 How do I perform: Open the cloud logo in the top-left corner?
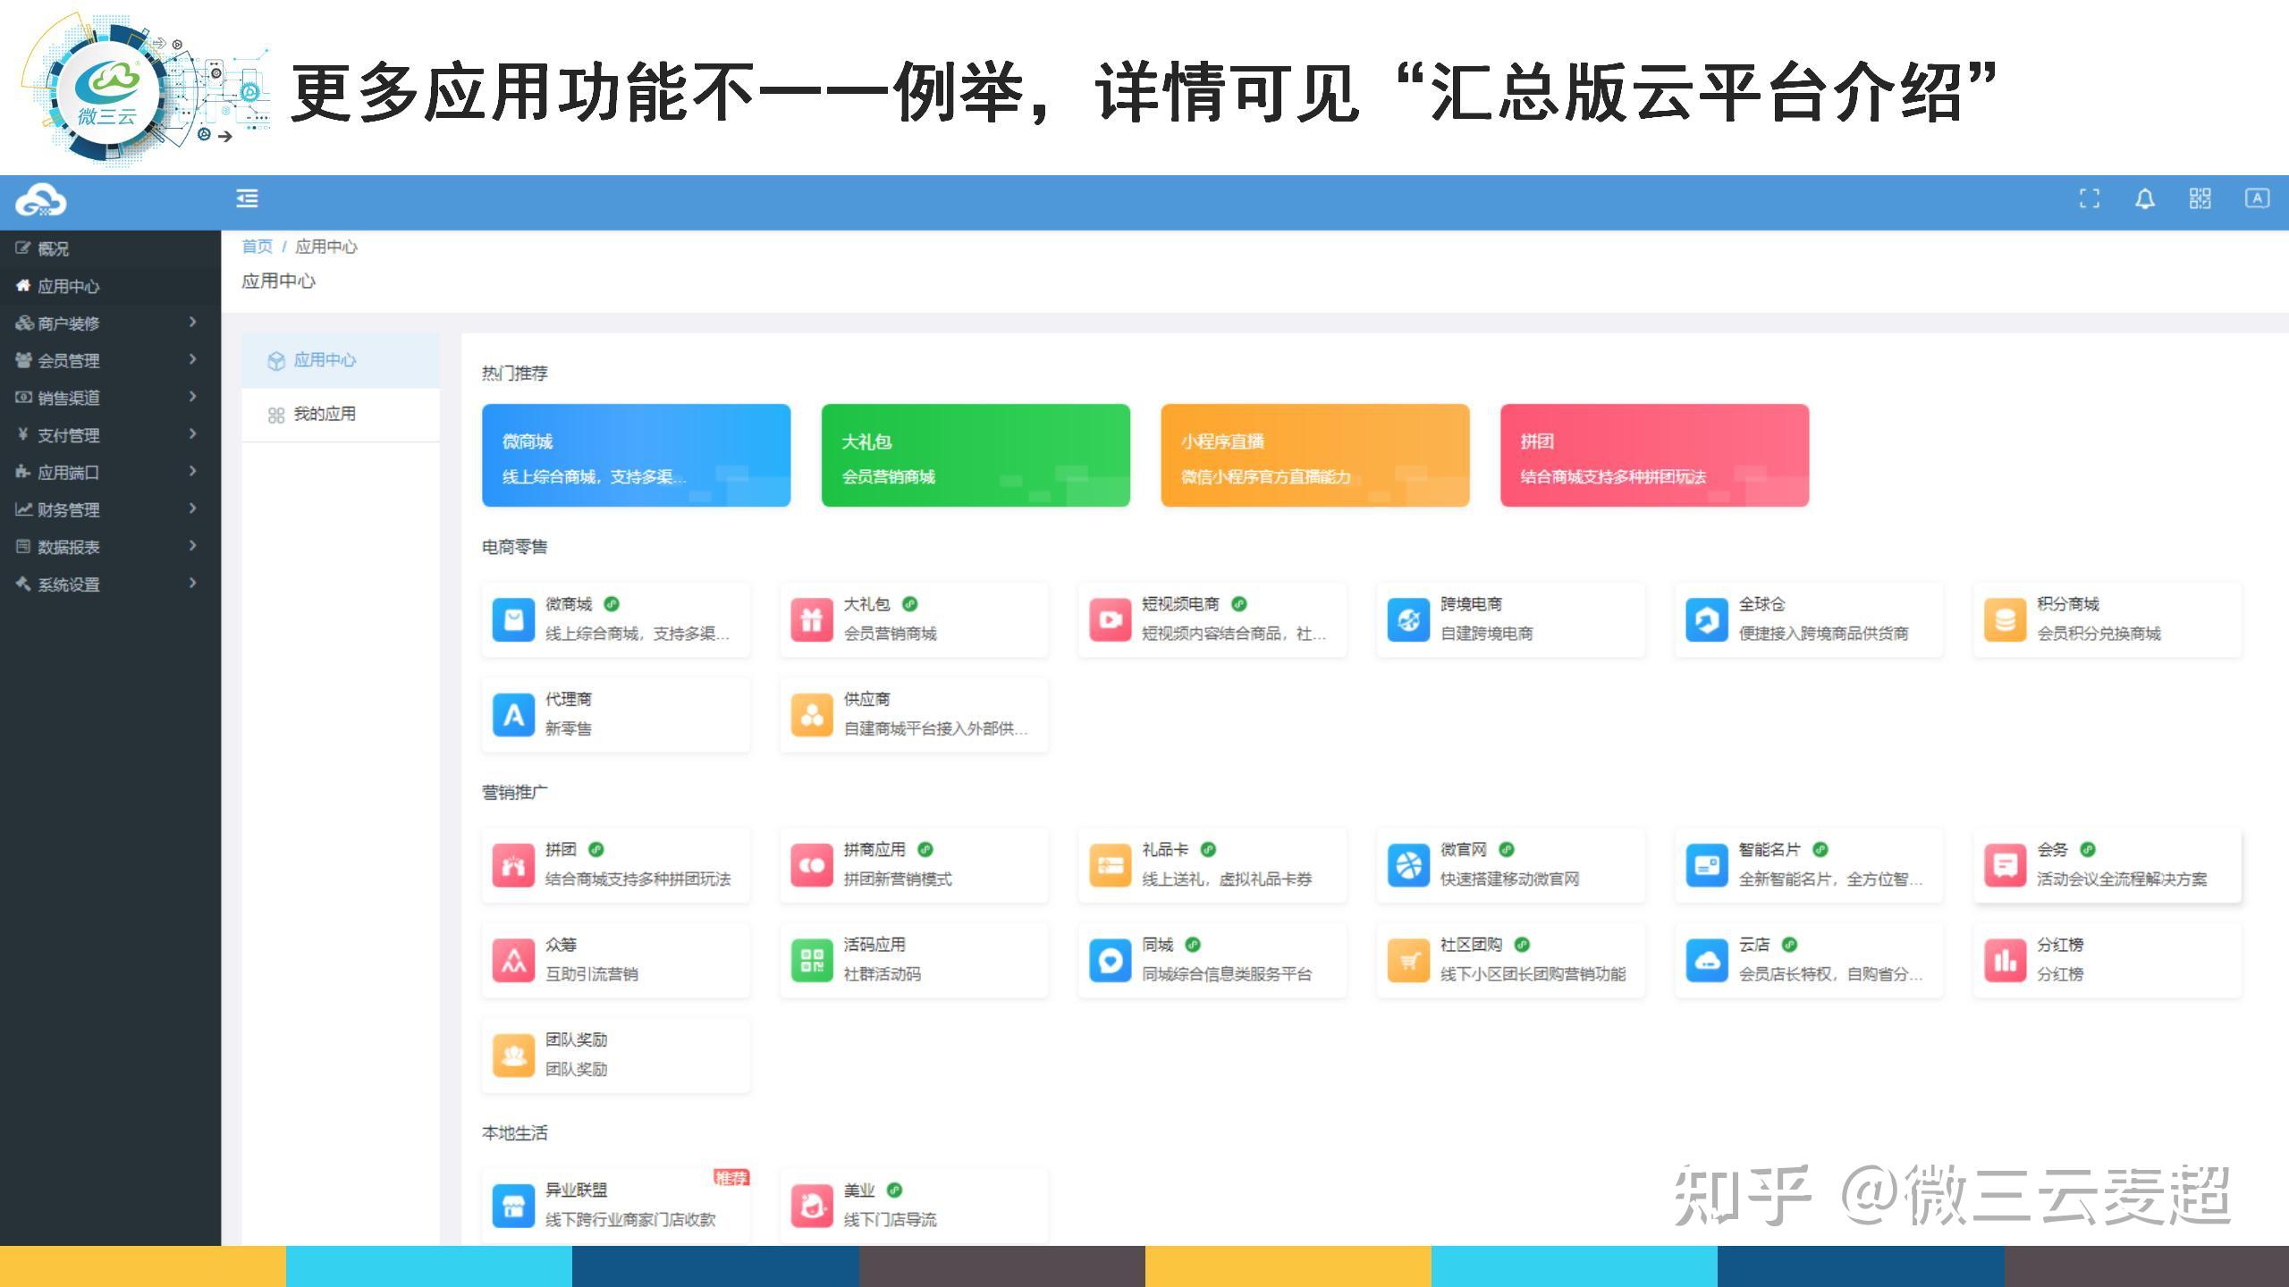pos(40,200)
